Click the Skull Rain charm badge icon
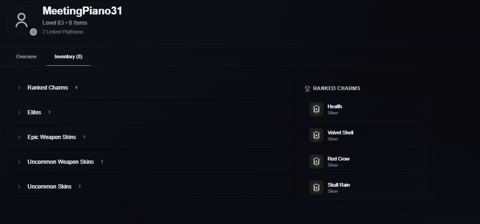The height and width of the screenshot is (224, 480). coord(316,188)
